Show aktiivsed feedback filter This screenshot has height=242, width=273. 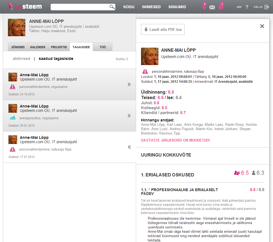coord(22,59)
